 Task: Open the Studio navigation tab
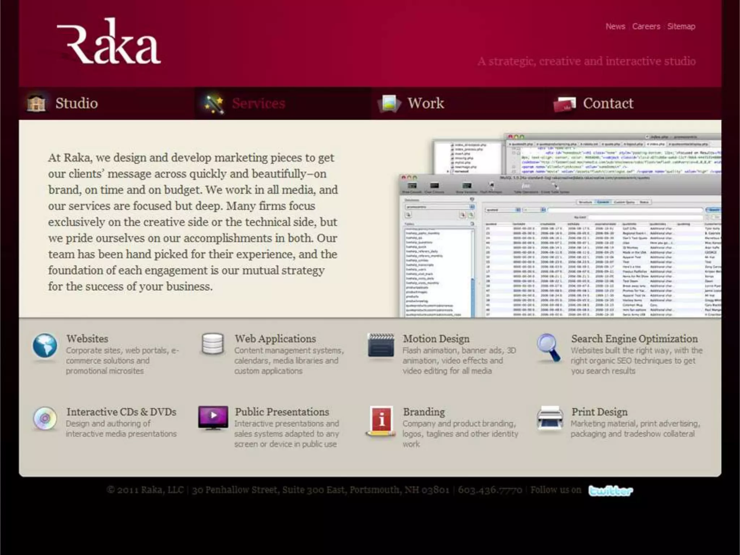(x=76, y=103)
